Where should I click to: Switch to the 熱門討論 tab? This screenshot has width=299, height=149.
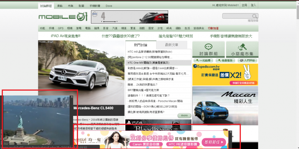[141, 45]
